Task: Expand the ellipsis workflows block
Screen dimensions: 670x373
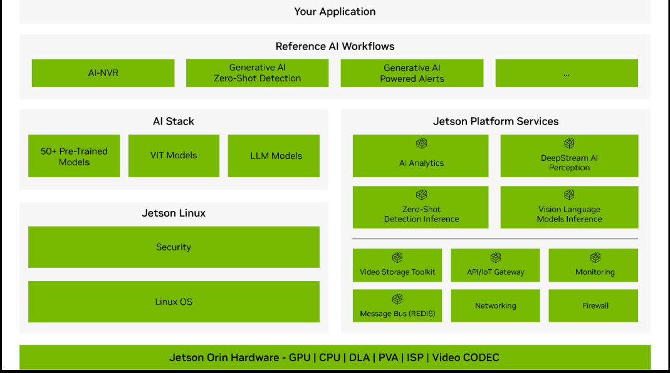Action: 566,73
